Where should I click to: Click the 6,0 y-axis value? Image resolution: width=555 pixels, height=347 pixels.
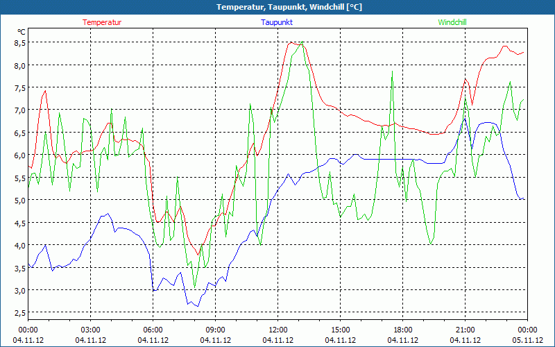coord(21,155)
